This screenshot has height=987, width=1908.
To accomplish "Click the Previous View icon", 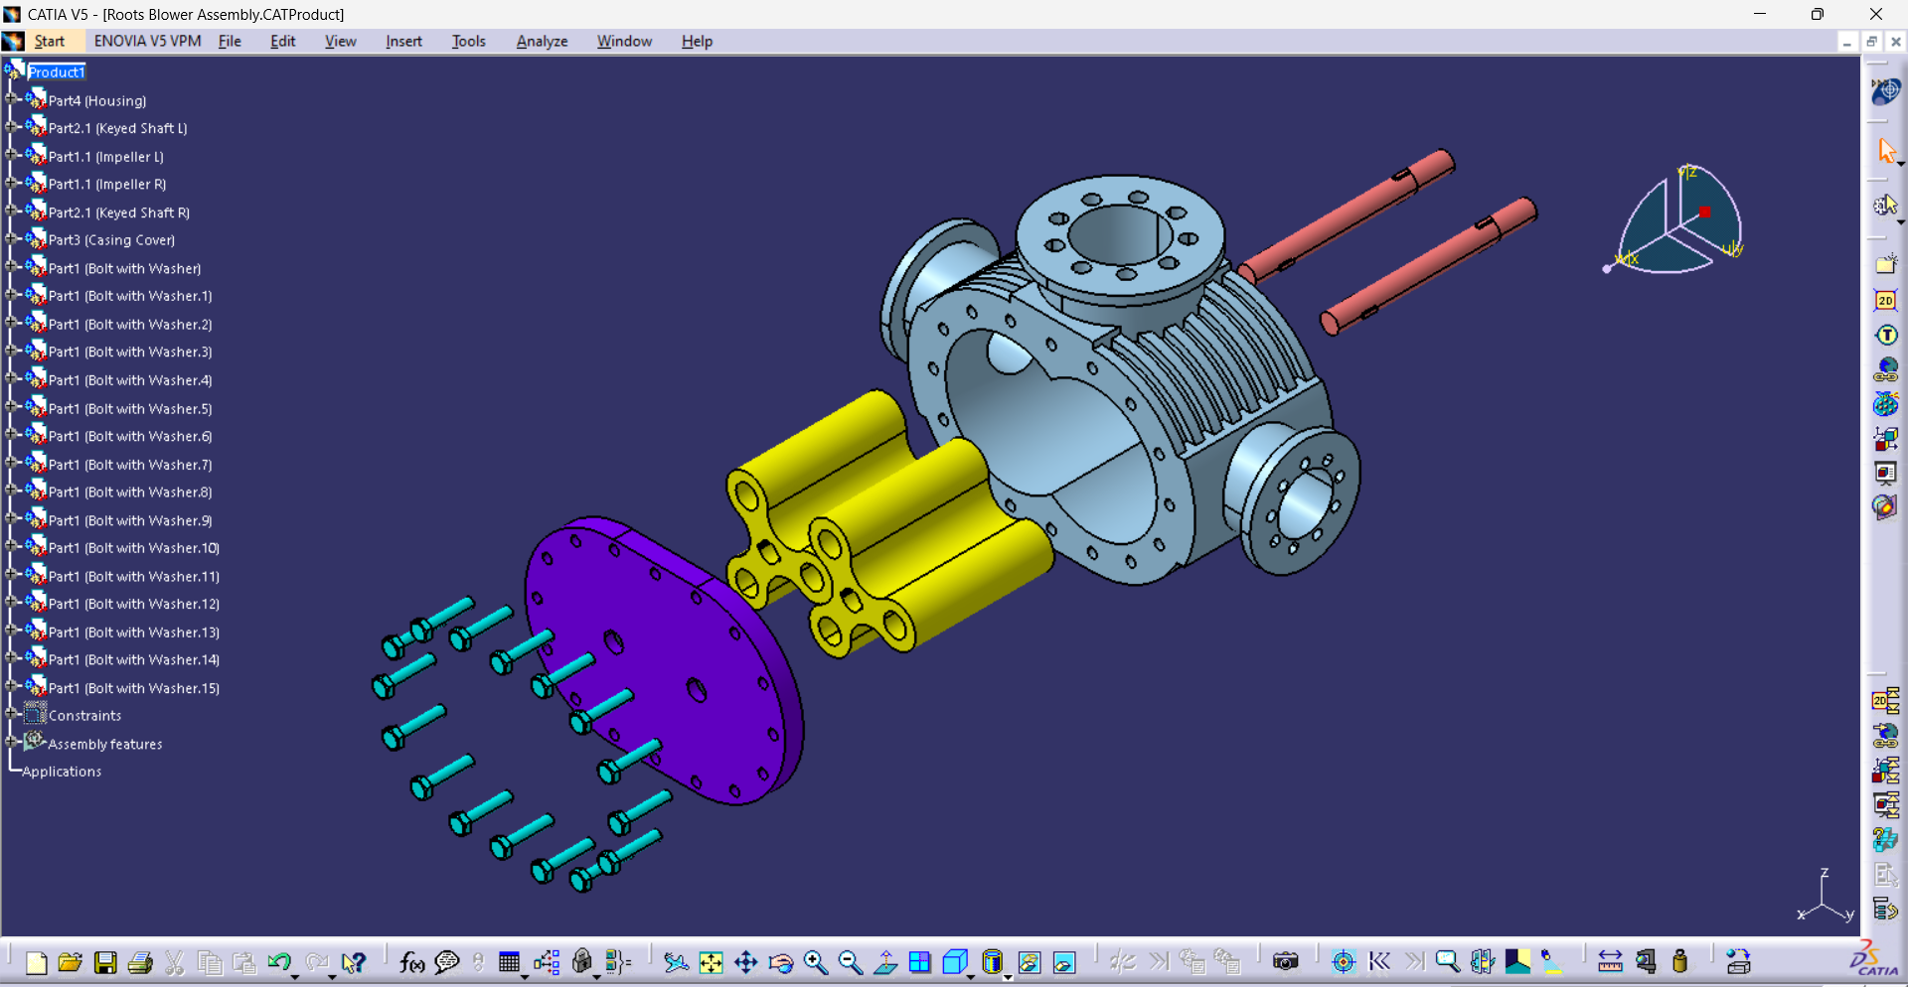I will [x=1379, y=962].
